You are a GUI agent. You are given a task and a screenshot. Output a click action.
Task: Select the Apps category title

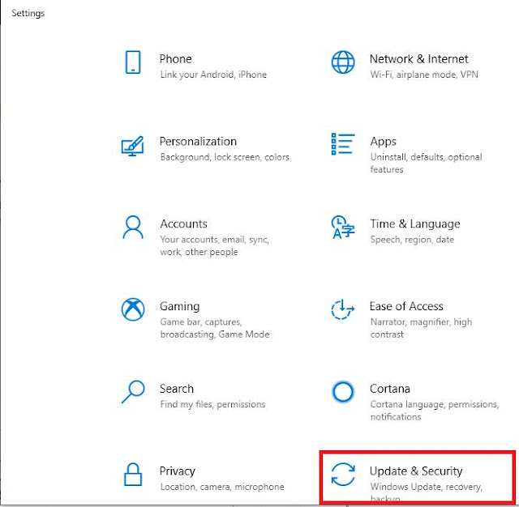[383, 142]
